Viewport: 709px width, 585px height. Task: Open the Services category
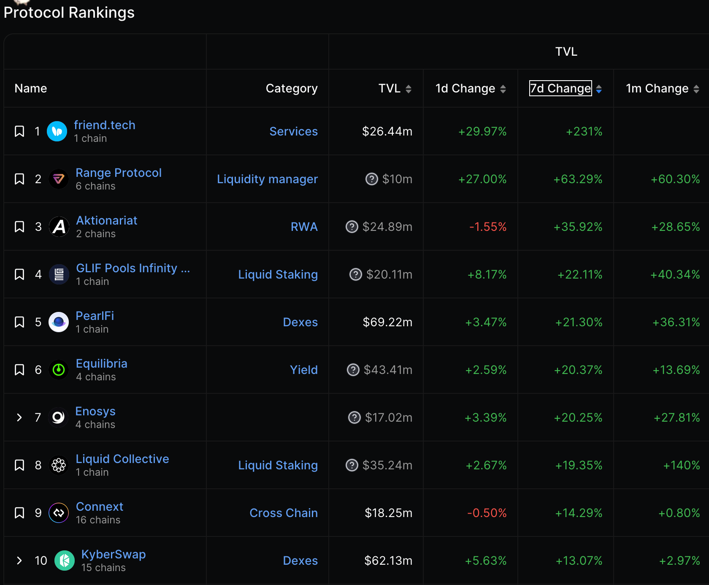(x=294, y=131)
